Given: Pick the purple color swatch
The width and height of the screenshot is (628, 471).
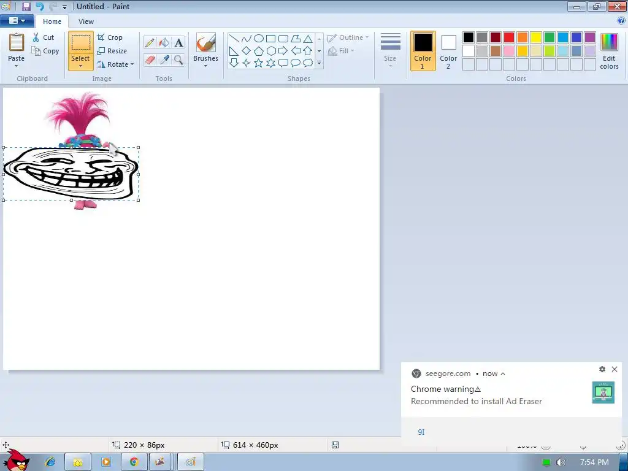Looking at the screenshot, I should [x=590, y=37].
